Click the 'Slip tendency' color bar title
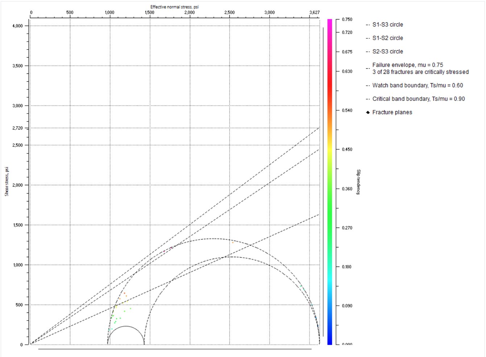486x357 pixels. pyautogui.click(x=358, y=182)
